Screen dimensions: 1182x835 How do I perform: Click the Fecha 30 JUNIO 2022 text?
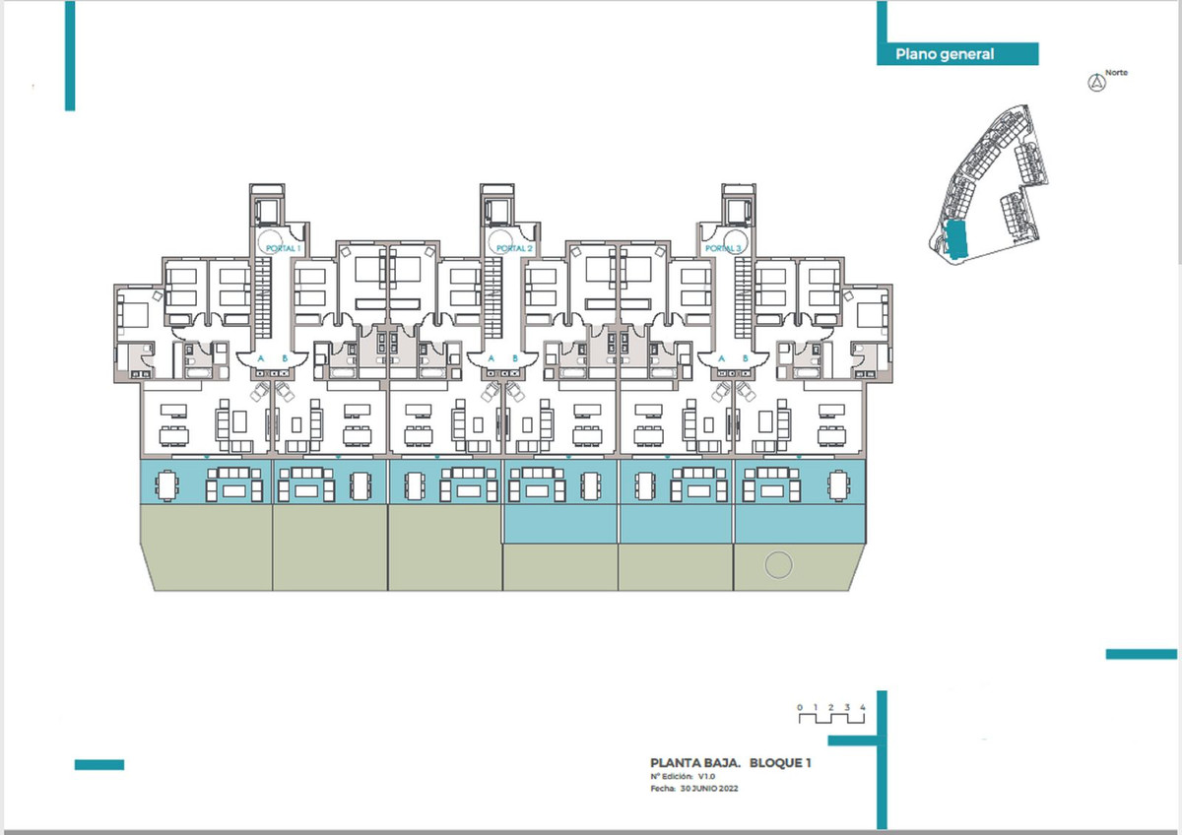[x=694, y=789]
